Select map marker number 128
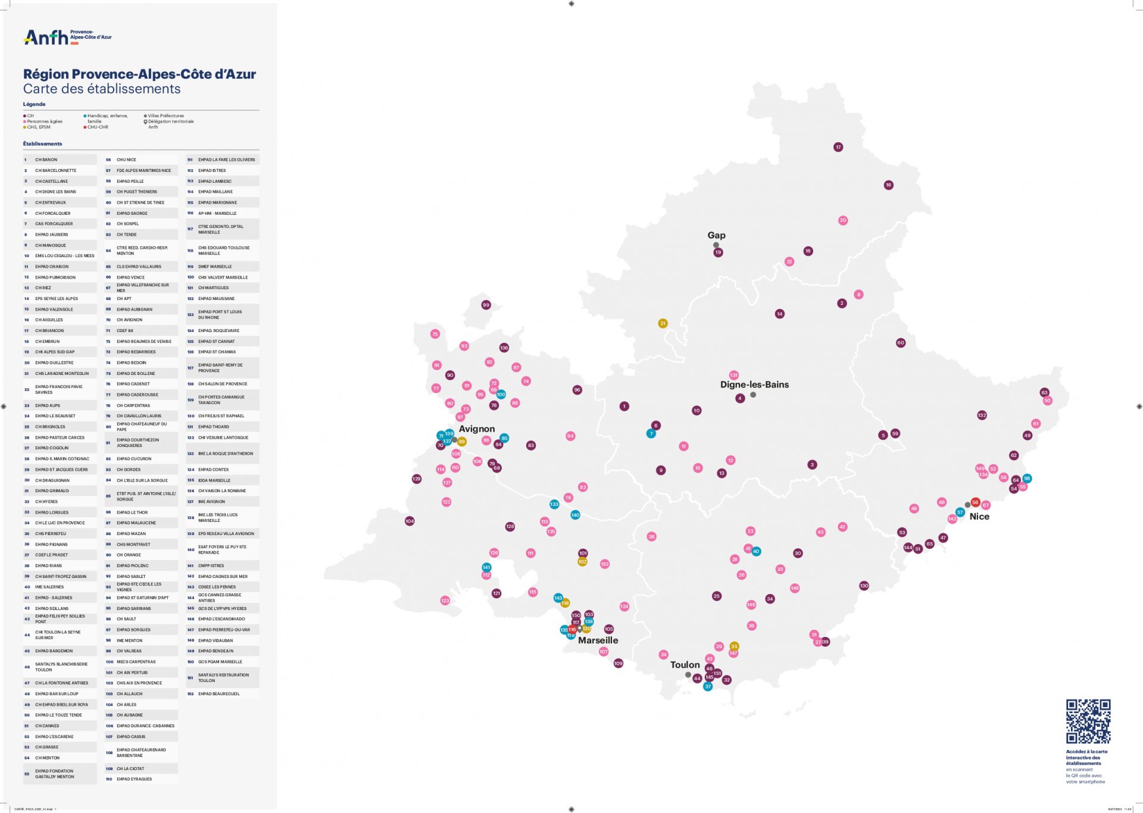The image size is (1143, 813). 510,526
